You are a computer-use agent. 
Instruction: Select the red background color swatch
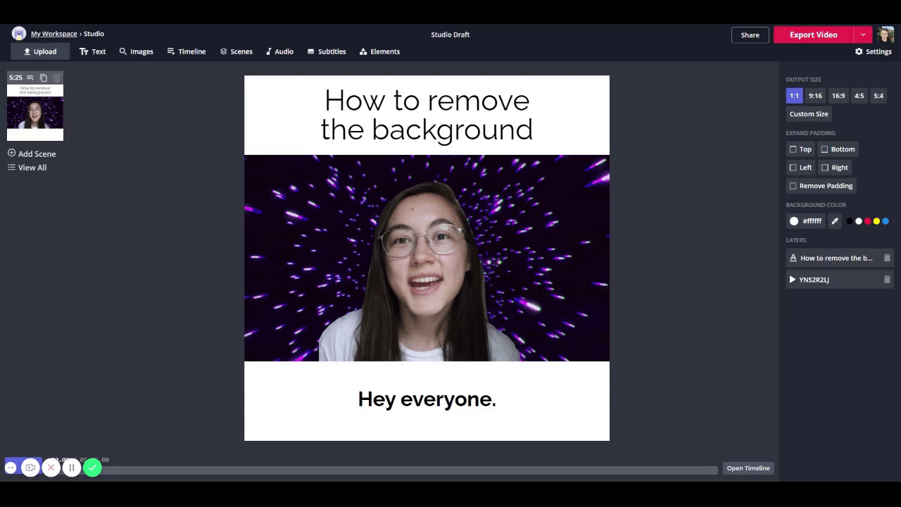click(867, 221)
